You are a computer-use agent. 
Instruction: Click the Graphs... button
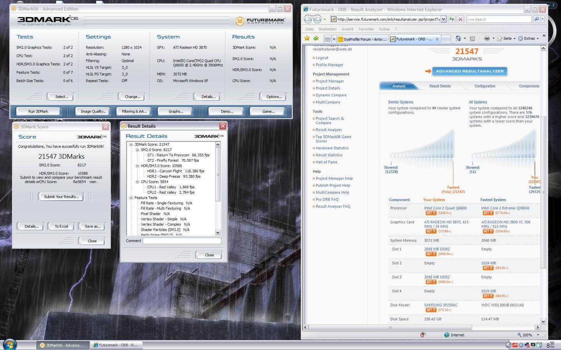coord(176,111)
